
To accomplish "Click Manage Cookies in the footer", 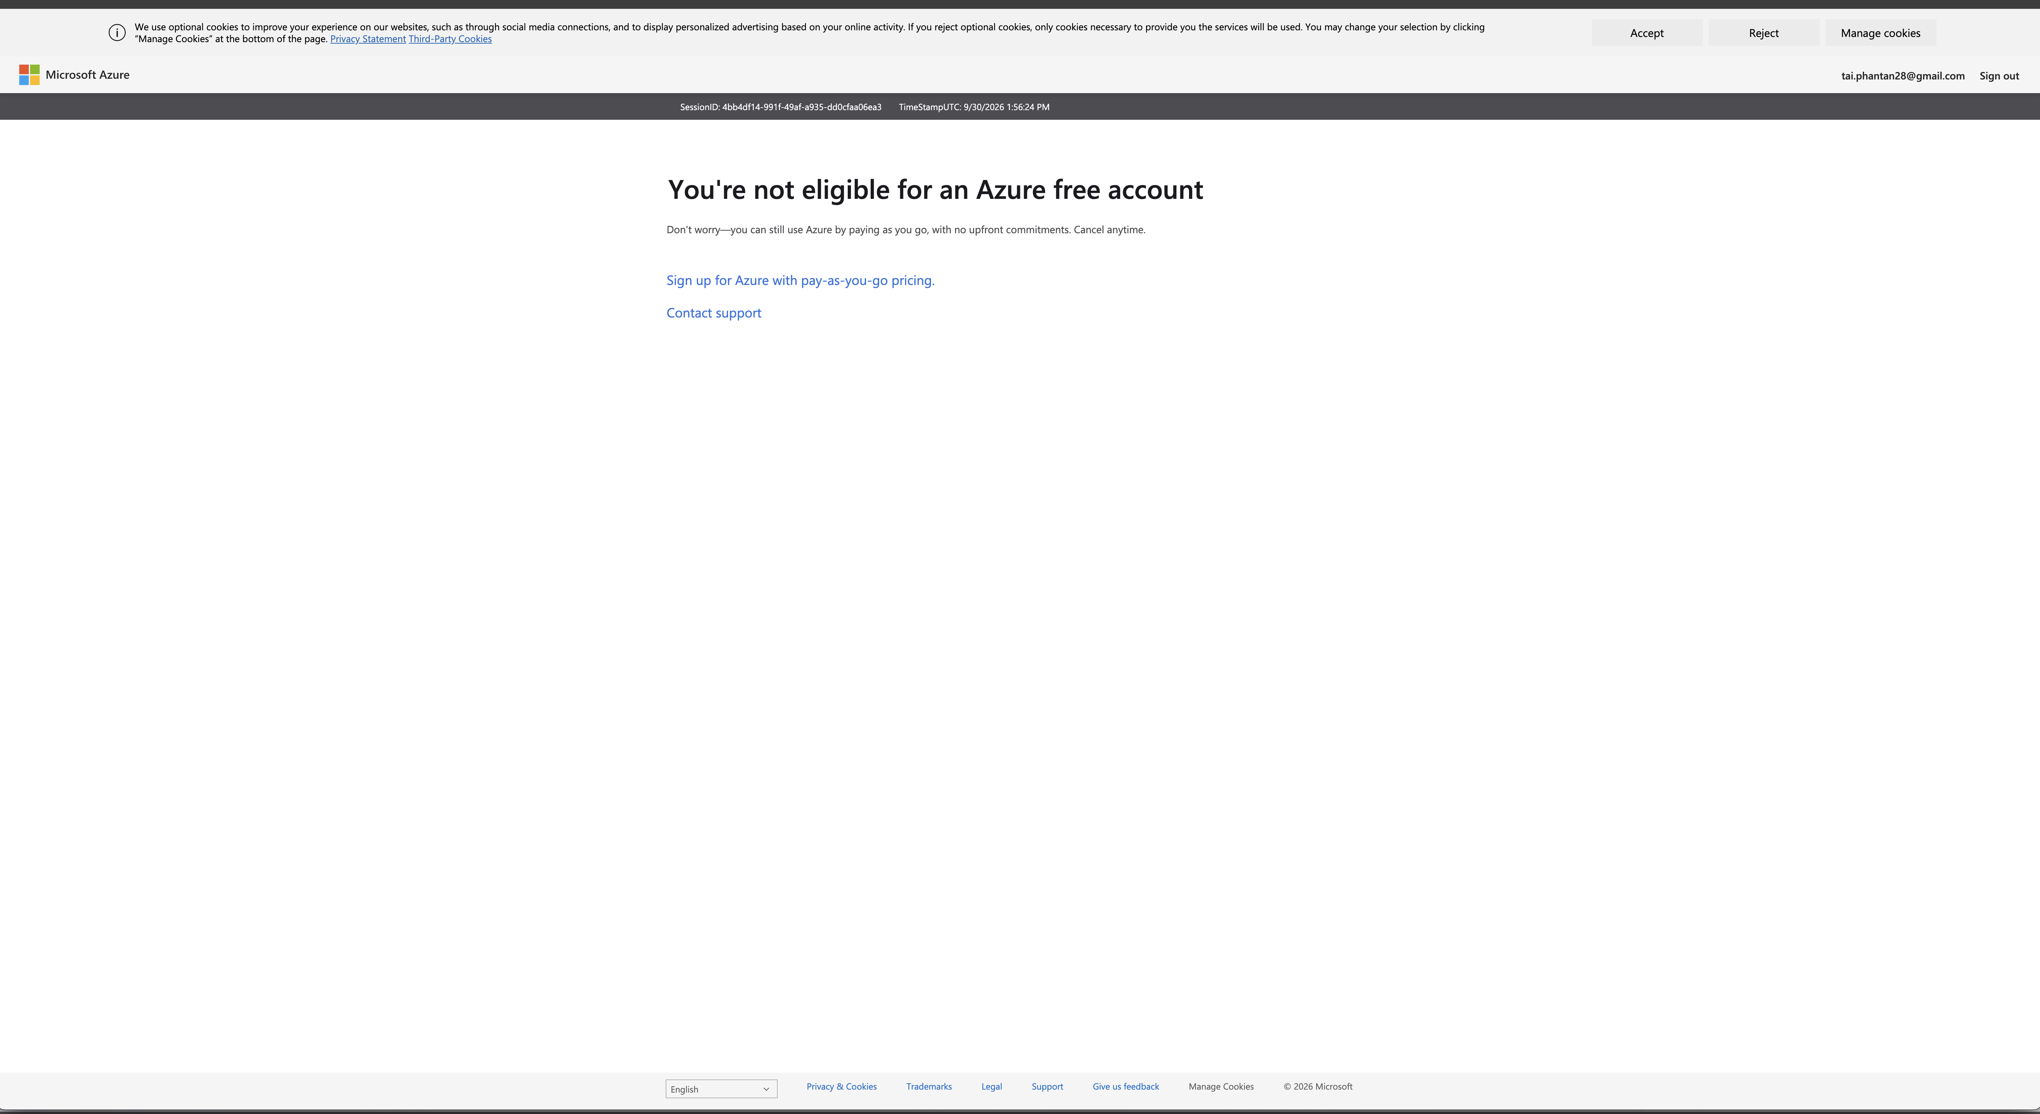I will pyautogui.click(x=1220, y=1086).
